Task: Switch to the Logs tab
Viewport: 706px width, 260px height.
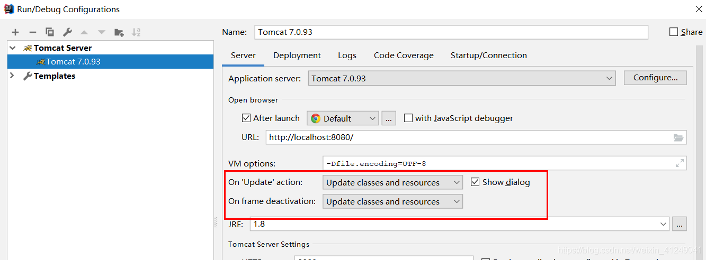Action: (x=347, y=55)
